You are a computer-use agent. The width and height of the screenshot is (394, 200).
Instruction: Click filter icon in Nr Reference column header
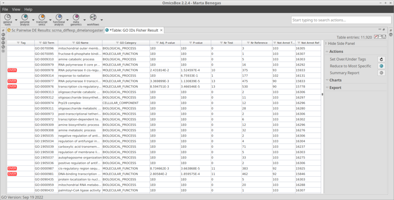tap(248, 43)
